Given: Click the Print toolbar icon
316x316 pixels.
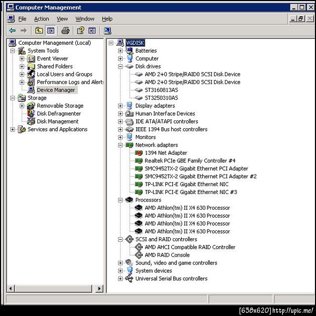Looking at the screenshot, I should 65,30.
